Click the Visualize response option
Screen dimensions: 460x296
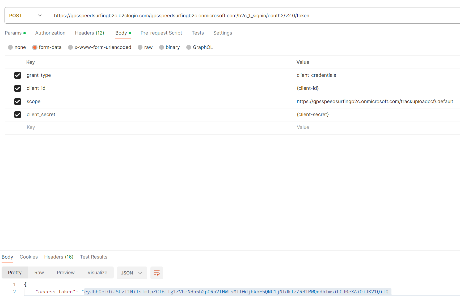97,272
